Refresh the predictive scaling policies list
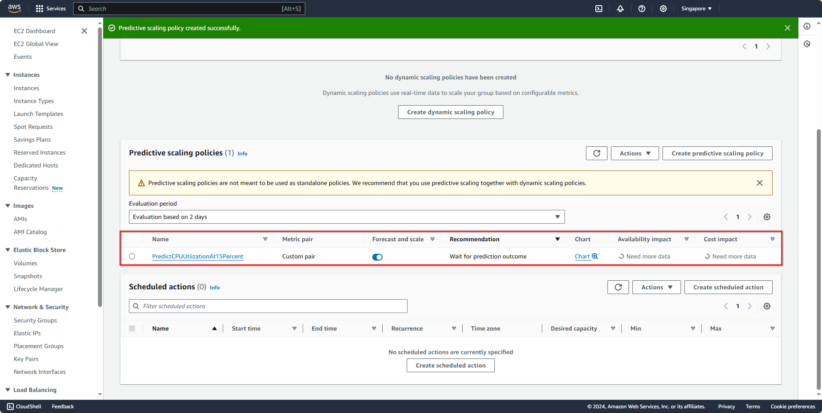Image resolution: width=822 pixels, height=413 pixels. click(x=596, y=153)
